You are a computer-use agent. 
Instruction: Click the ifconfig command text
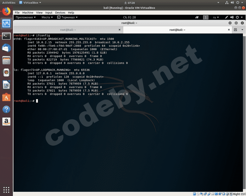click(x=43, y=35)
